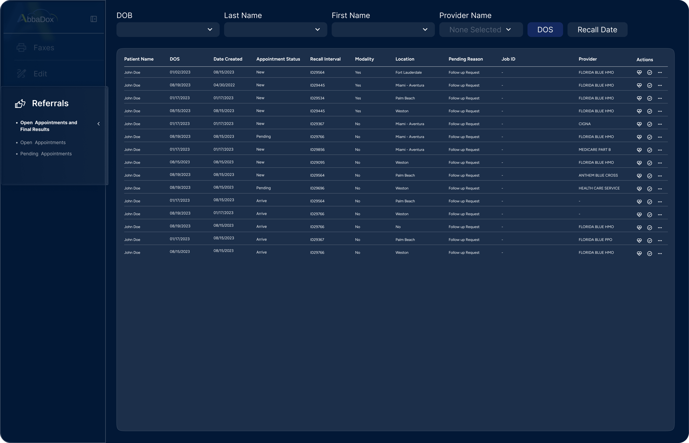The height and width of the screenshot is (443, 689).
Task: Click heart-pulse icon in CIGNA provider row
Action: point(639,124)
